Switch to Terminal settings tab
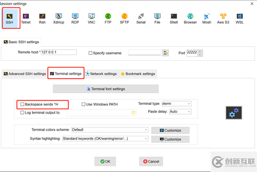257x172 pixels. coord(66,74)
